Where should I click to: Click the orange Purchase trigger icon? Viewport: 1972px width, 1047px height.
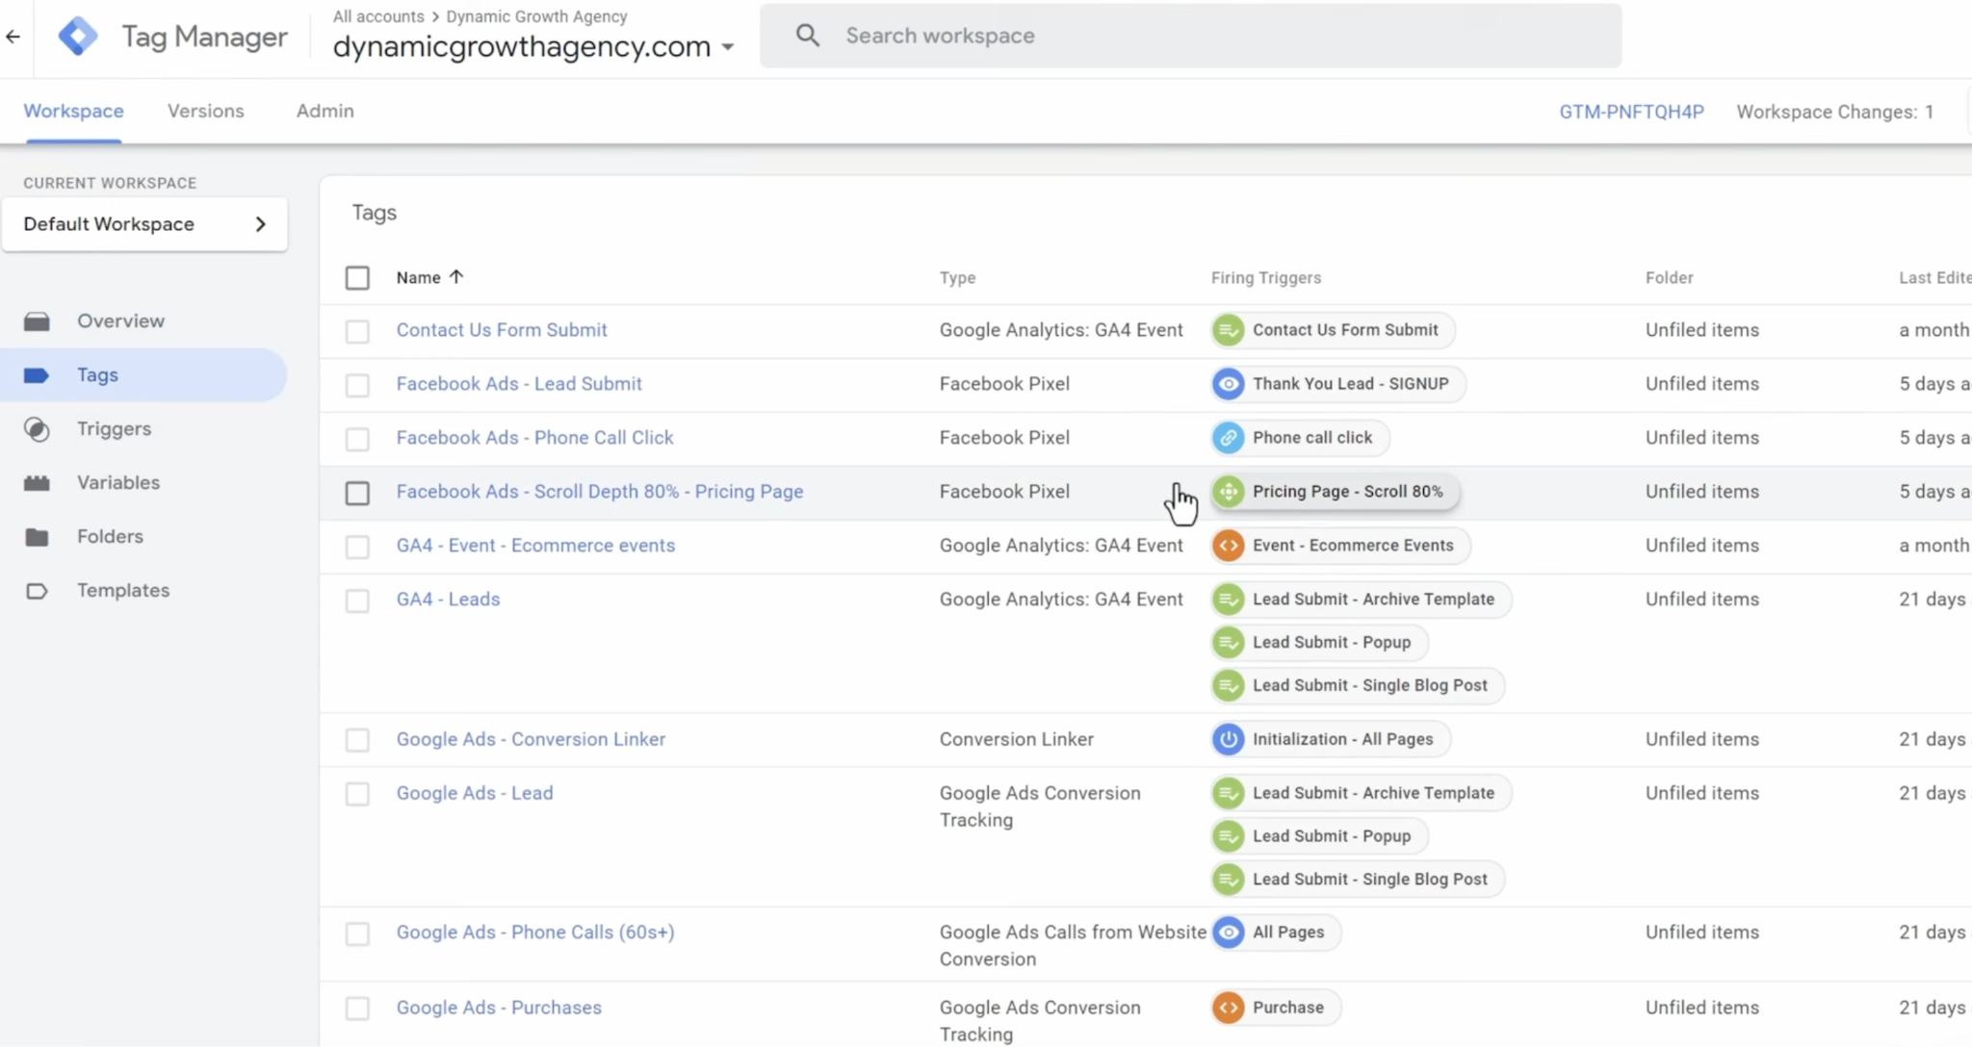[1229, 1008]
